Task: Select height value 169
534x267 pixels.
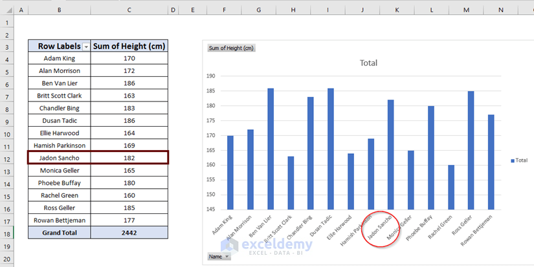Action: 129,145
